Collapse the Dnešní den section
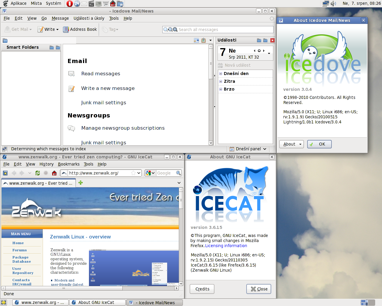The height and width of the screenshot is (306, 382). (221, 74)
